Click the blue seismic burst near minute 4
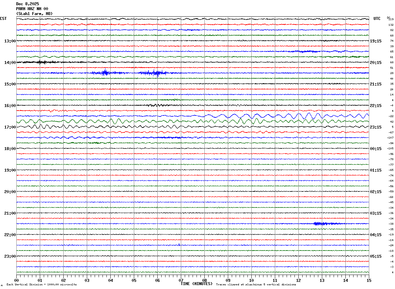Screen dimensions: 395x289 tap(104, 73)
